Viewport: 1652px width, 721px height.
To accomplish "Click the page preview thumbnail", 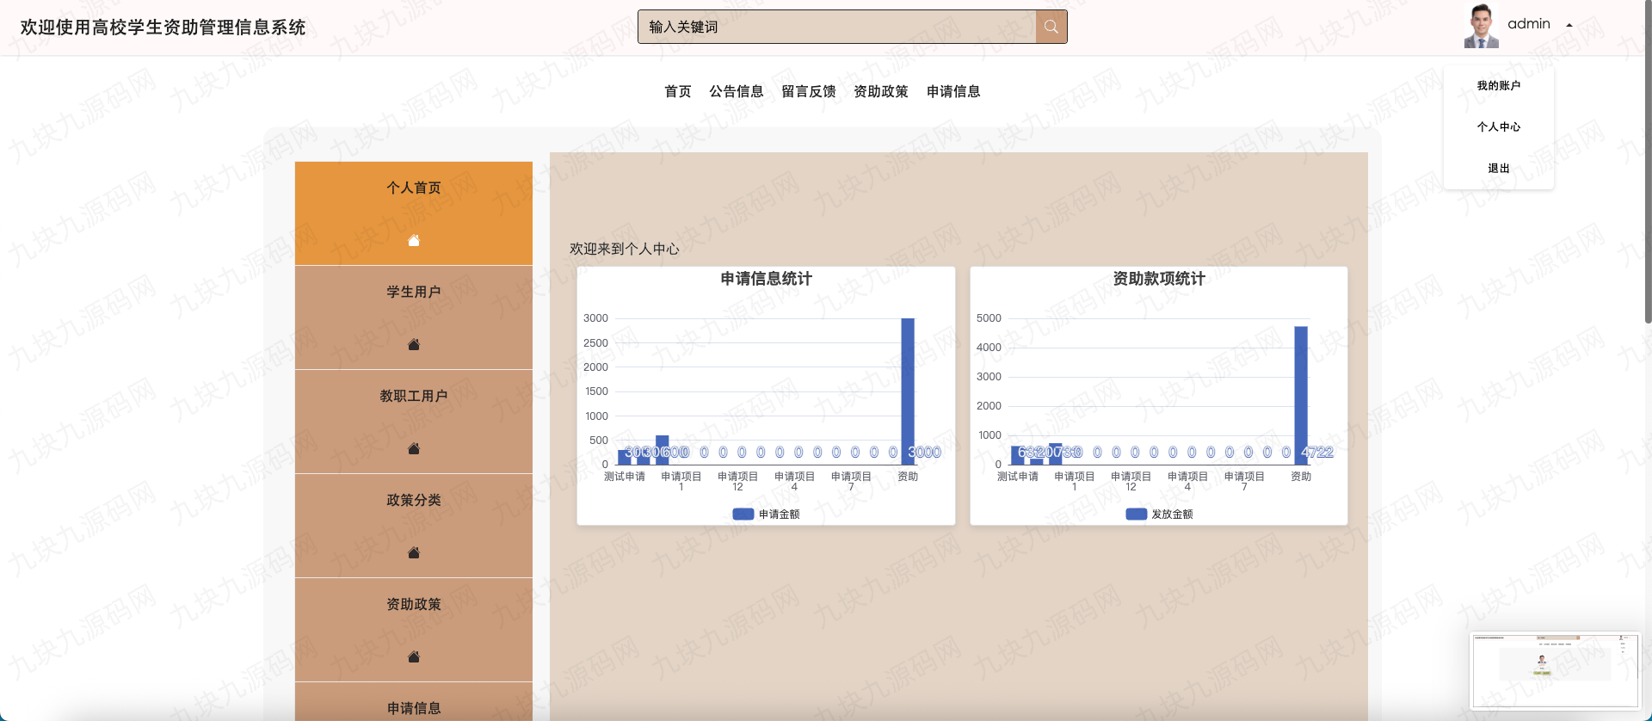I will 1555,670.
